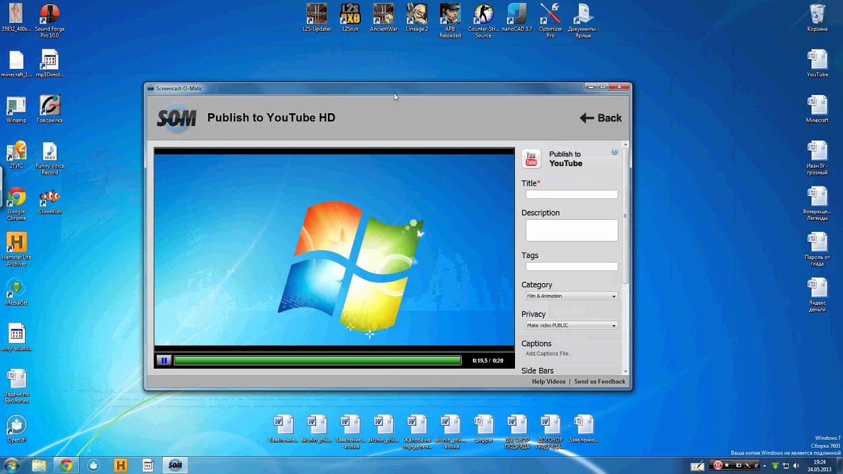Image resolution: width=843 pixels, height=474 pixels.
Task: Open the Windows Start menu
Action: (x=11, y=465)
